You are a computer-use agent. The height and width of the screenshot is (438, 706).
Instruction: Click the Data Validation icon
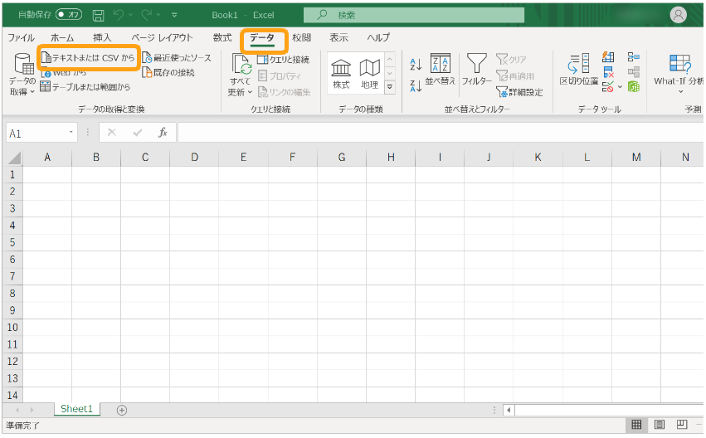607,87
